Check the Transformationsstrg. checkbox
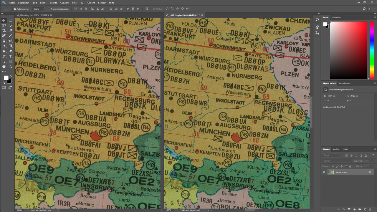Screen dimensions: 377x212 (49, 9)
